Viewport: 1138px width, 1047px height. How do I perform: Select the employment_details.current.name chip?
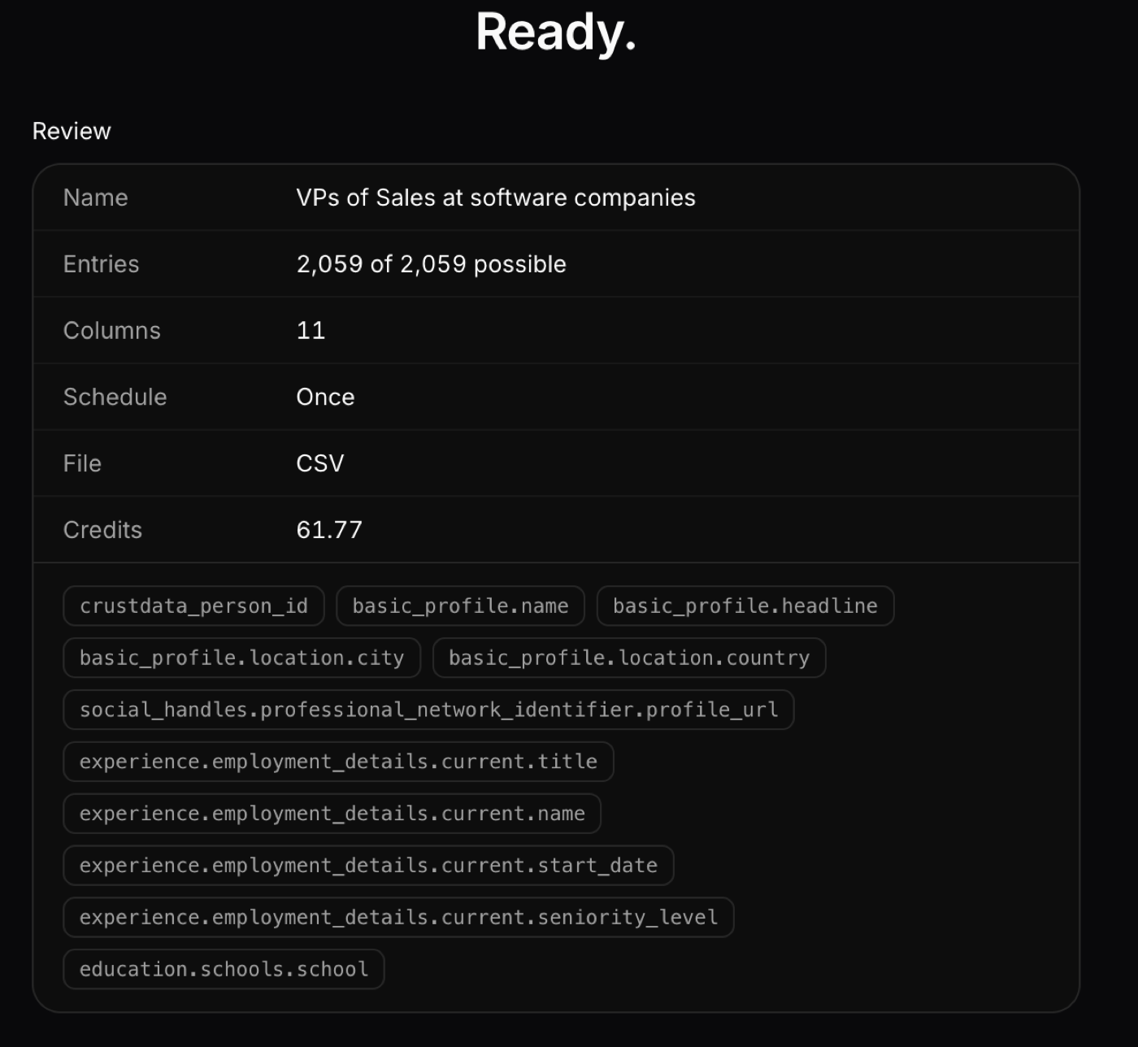coord(332,814)
